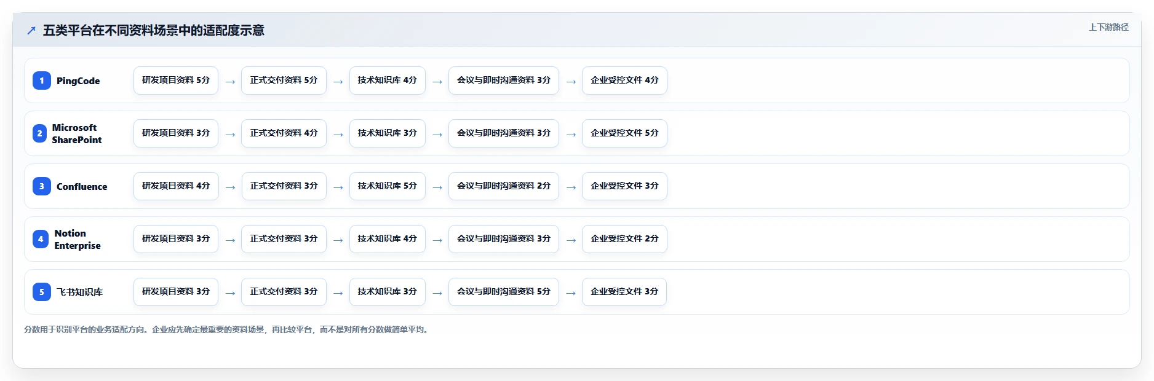Click Confluence's 技术知识库 5分 chip
The width and height of the screenshot is (1154, 381).
[388, 186]
